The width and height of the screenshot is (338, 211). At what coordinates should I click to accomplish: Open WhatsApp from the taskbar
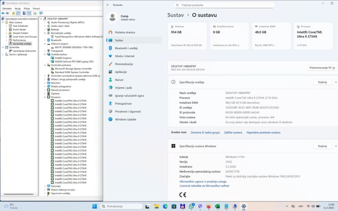pos(191,206)
